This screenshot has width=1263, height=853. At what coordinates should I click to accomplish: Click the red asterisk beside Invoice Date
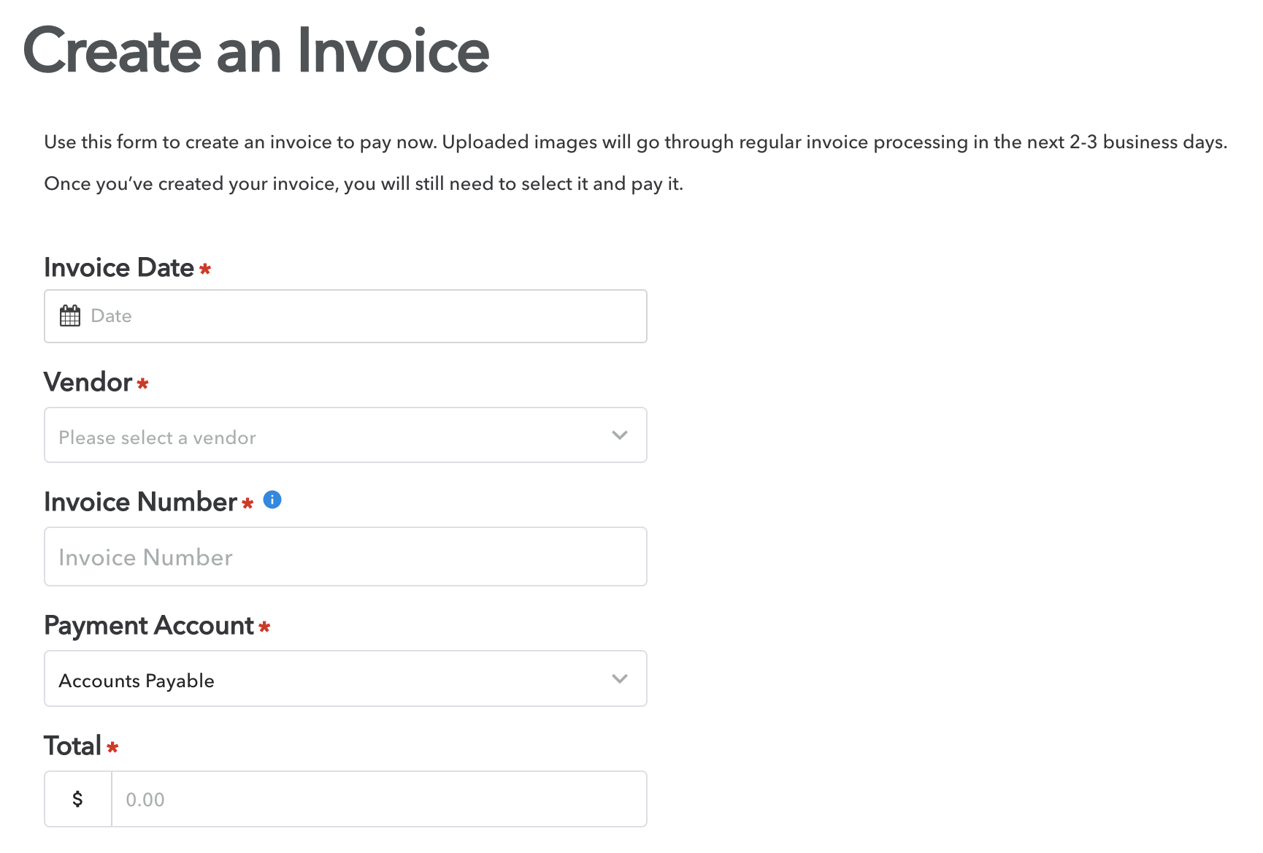(205, 269)
